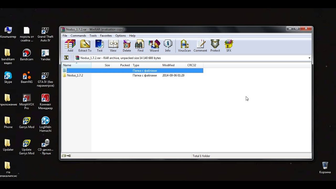Viewport: 336px width, 189px height.
Task: Start VirusScan on the archive
Action: (x=184, y=46)
